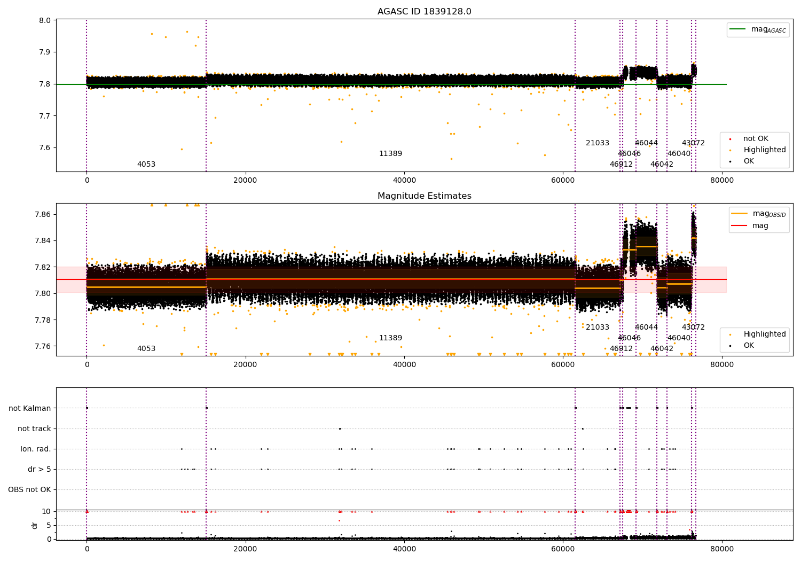Click OBSID label 11389 in AGASC ID plot
This screenshot has width=801, height=561.
[390, 154]
